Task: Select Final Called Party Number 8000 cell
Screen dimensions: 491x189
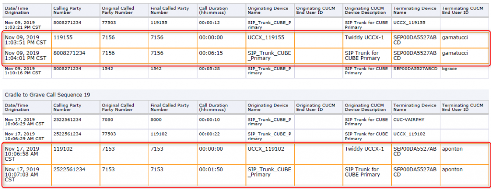Action: [x=173, y=122]
